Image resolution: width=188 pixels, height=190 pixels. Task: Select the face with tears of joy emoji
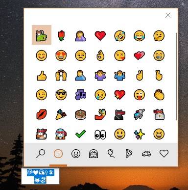click(140, 36)
